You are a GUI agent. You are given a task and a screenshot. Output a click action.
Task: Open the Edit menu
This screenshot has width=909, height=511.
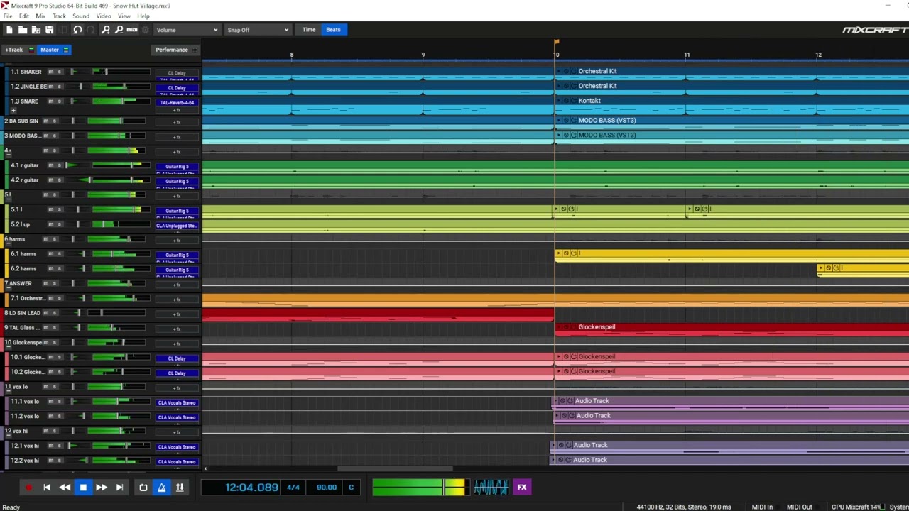(x=24, y=16)
